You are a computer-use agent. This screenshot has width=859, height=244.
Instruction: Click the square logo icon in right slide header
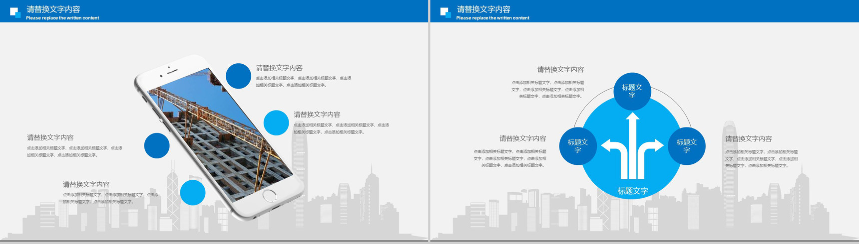click(445, 12)
